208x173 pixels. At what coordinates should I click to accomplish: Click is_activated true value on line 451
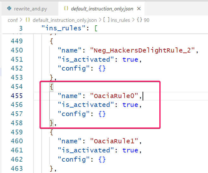pos(130,59)
